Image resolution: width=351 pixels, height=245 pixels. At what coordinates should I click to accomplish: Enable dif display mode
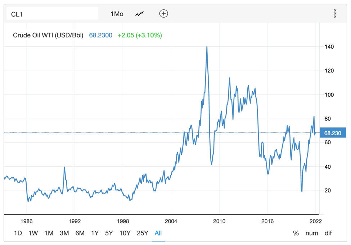(x=328, y=233)
